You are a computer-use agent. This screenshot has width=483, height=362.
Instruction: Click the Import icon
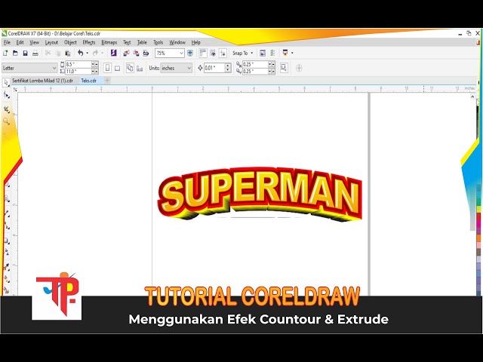[x=126, y=53]
